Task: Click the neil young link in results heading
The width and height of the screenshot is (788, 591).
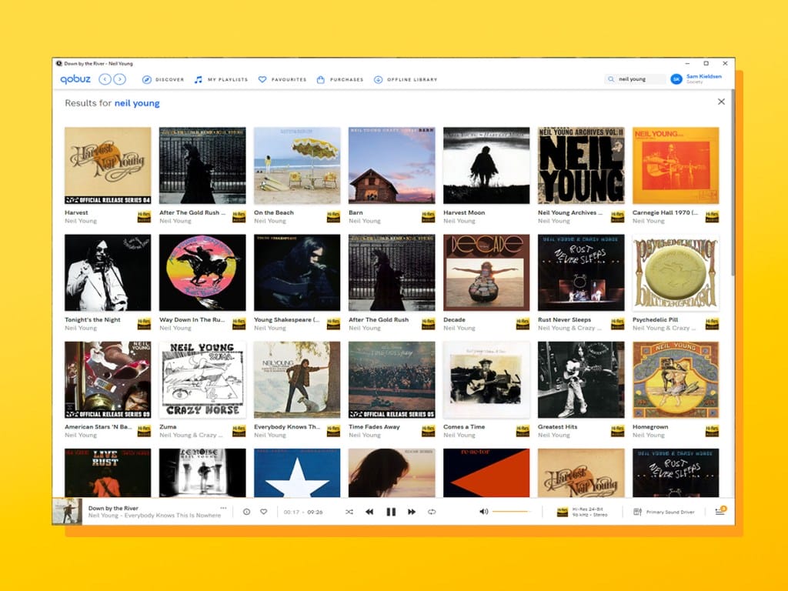Action: (137, 102)
